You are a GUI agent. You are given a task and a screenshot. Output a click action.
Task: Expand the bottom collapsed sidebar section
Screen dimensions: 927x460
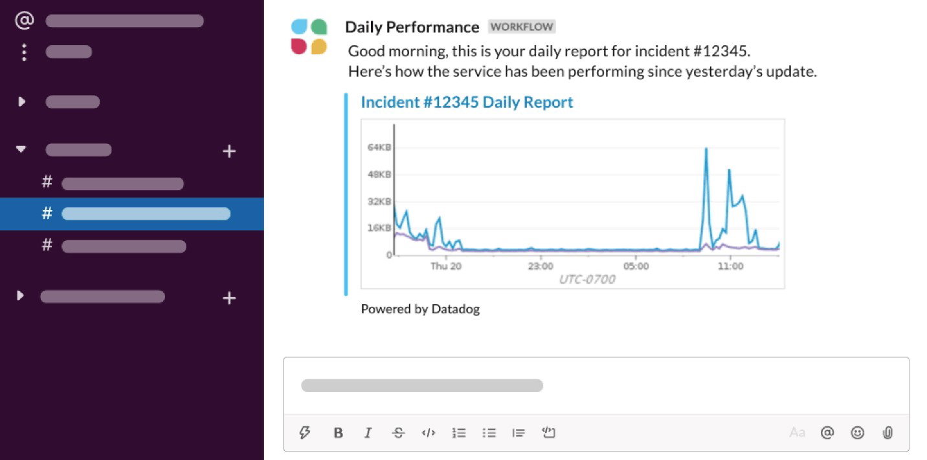tap(20, 296)
